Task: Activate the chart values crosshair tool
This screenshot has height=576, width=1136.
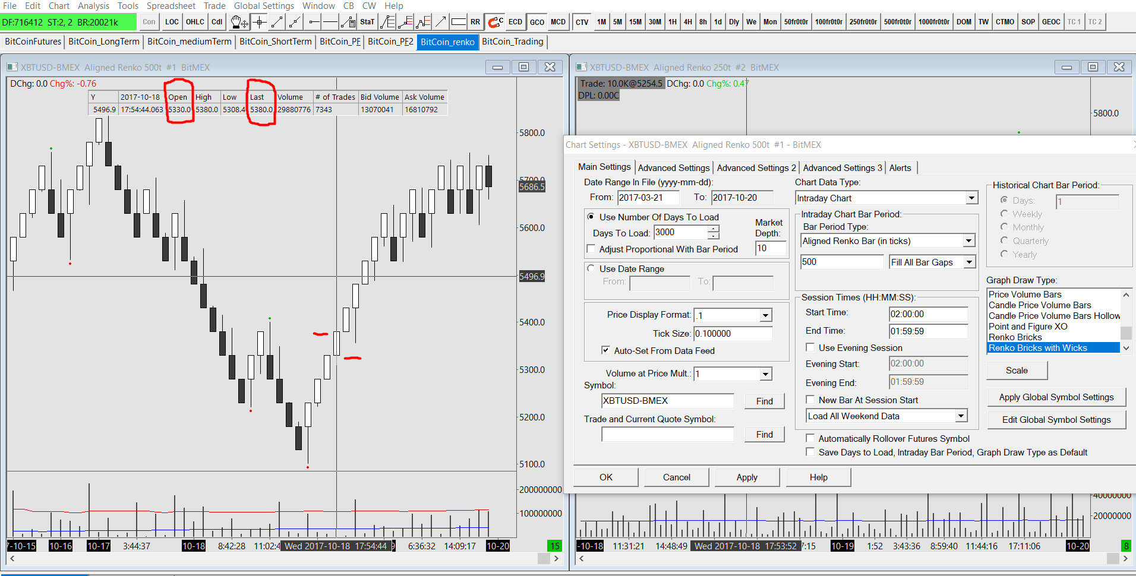Action: 259,22
